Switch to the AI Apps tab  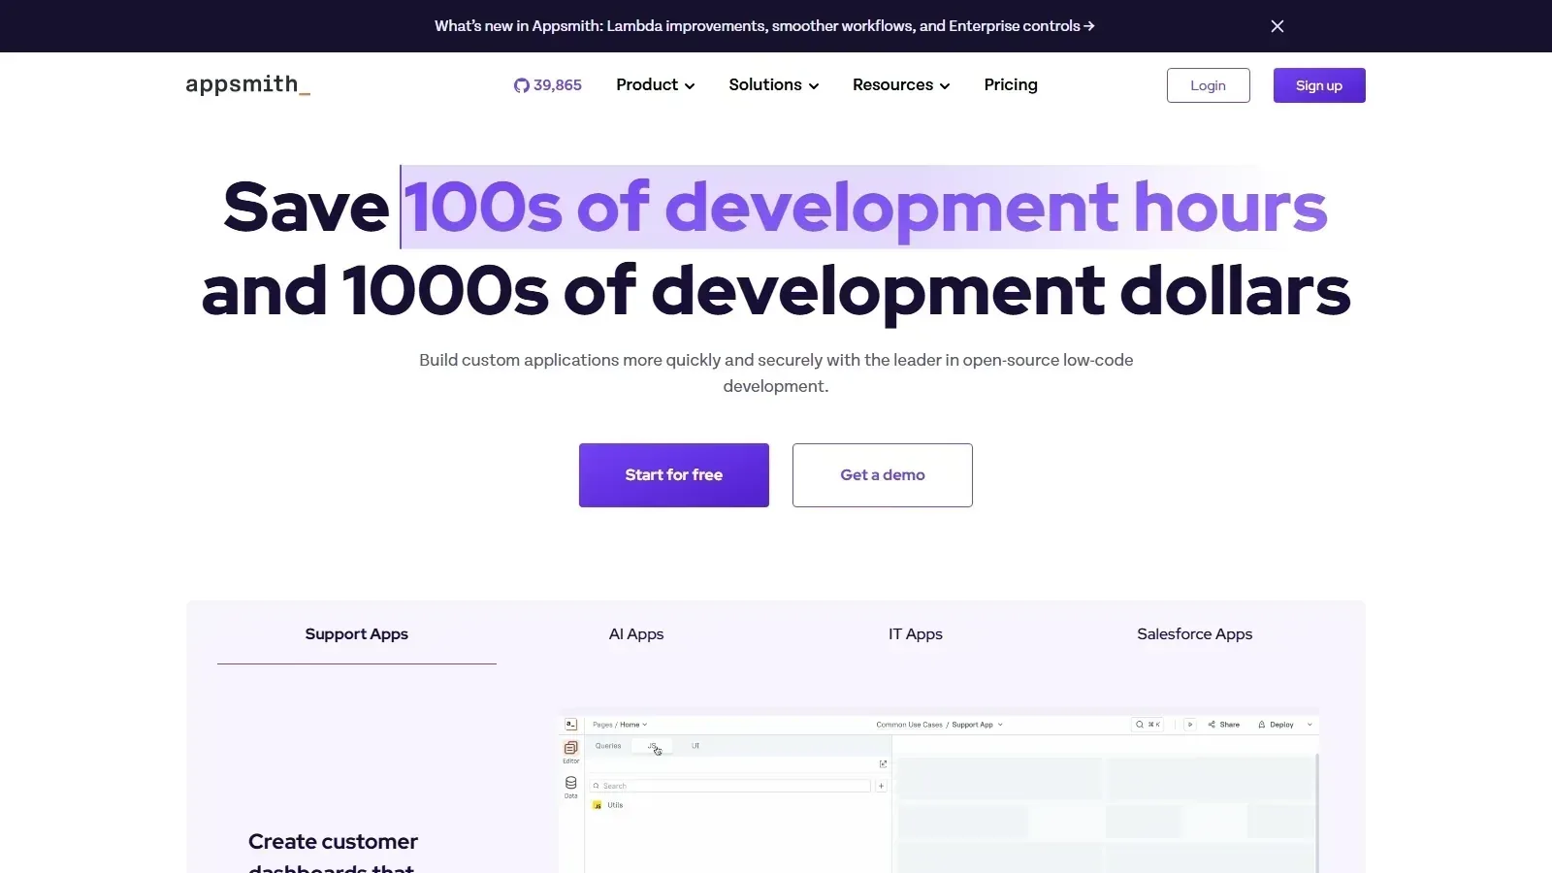pyautogui.click(x=636, y=634)
